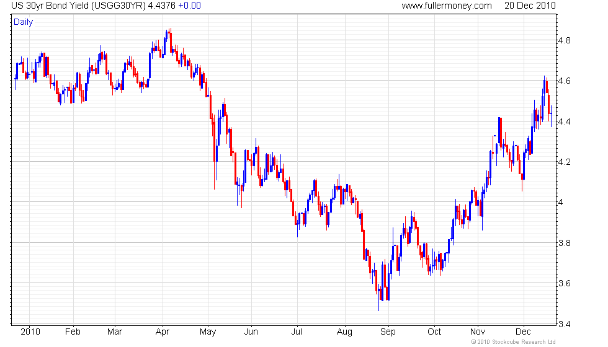Select the 'Apr' x-axis label
The width and height of the screenshot is (608, 347).
[x=163, y=332]
